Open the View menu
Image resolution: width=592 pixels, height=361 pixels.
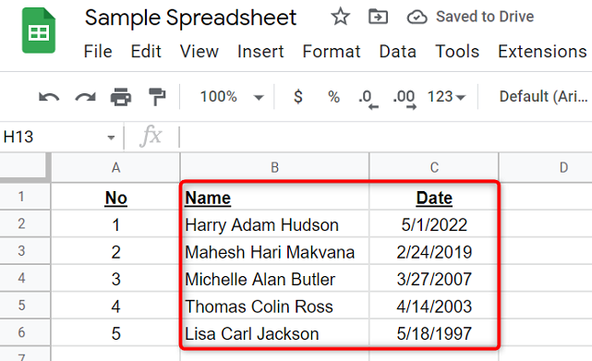tap(199, 52)
